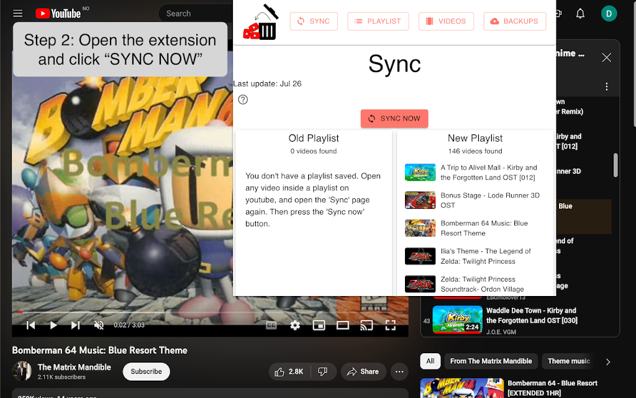This screenshot has width=636, height=398.
Task: Select Bomberman 64 Blue Resort Theme thumbnail
Action: (420, 228)
